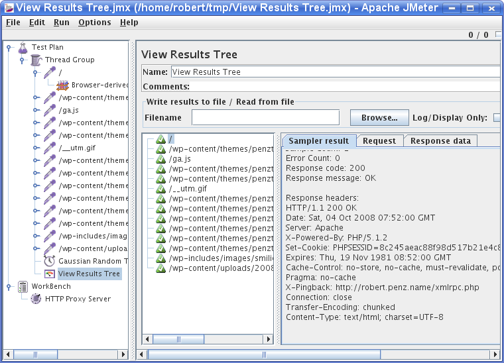Click the View Results Tree listener icon
The image size is (504, 363).
pos(50,274)
